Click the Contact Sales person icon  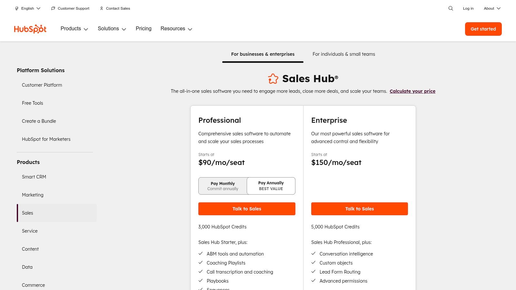pyautogui.click(x=101, y=8)
